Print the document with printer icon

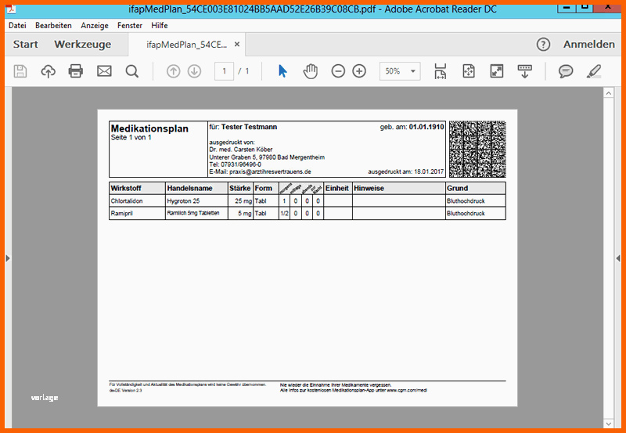75,71
